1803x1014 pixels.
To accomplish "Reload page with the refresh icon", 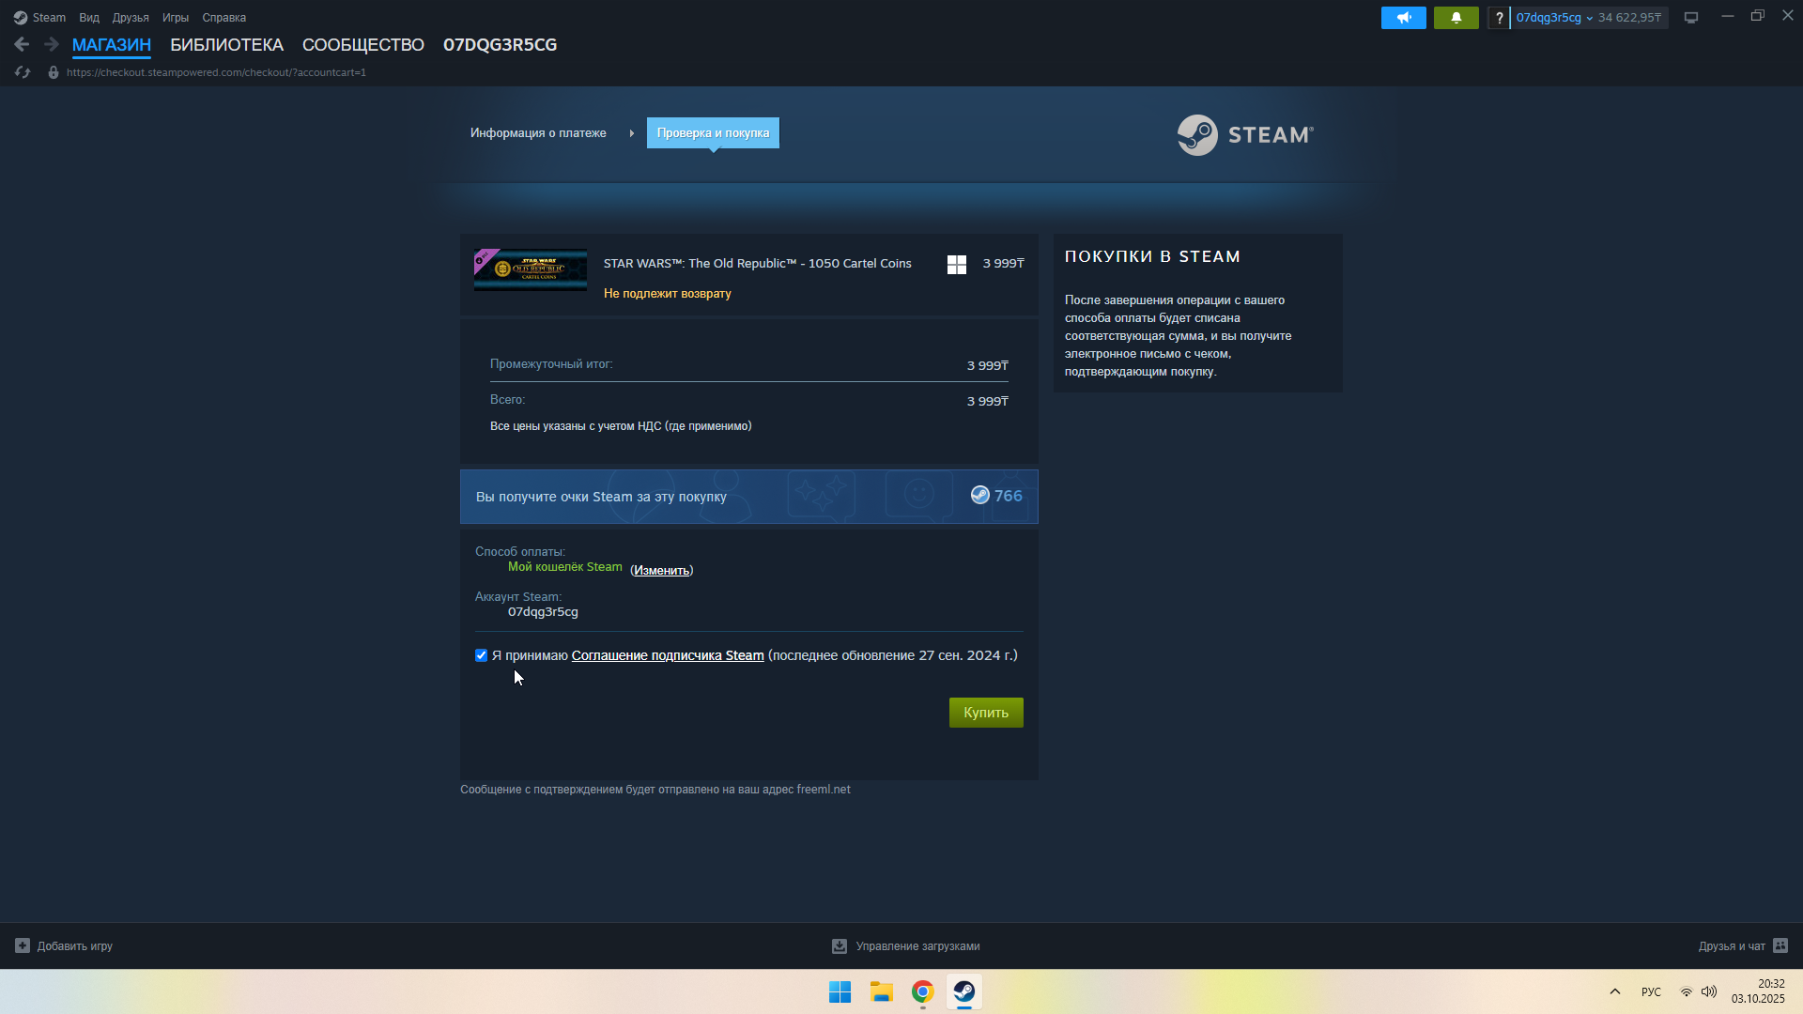I will [23, 72].
